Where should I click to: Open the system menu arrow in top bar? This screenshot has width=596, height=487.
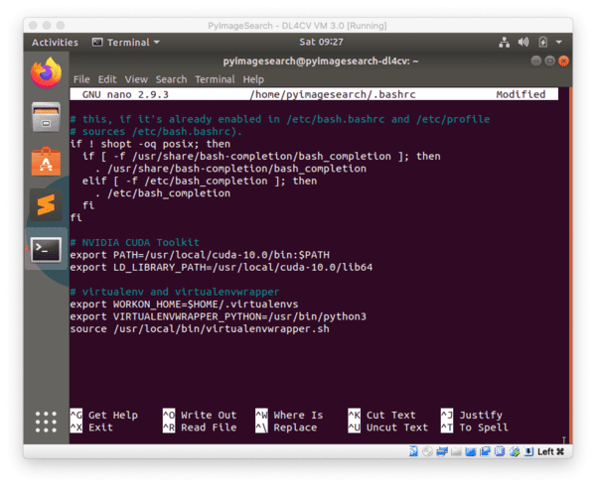point(558,42)
